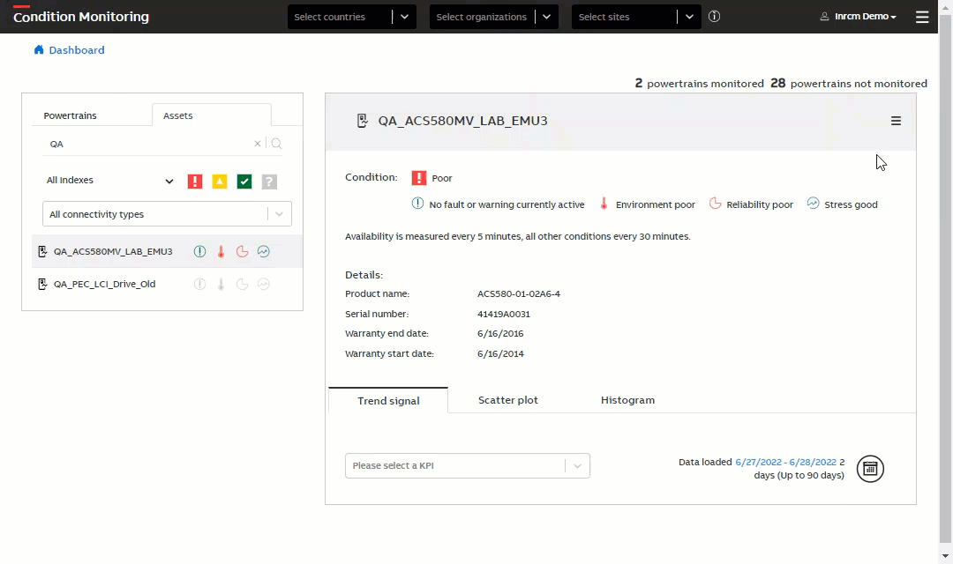Click the powertrains monitored count text
Image resolution: width=953 pixels, height=564 pixels.
tap(700, 83)
